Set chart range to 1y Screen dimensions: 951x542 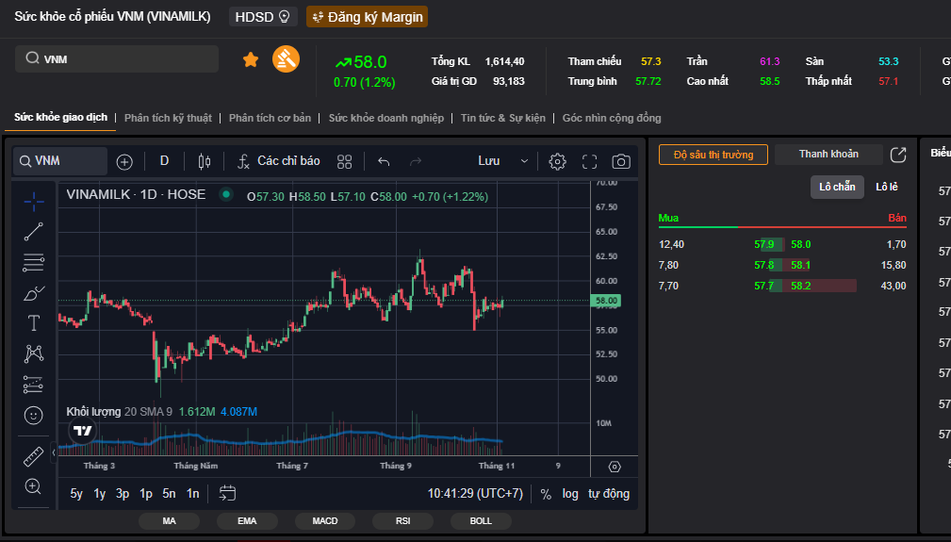[100, 494]
